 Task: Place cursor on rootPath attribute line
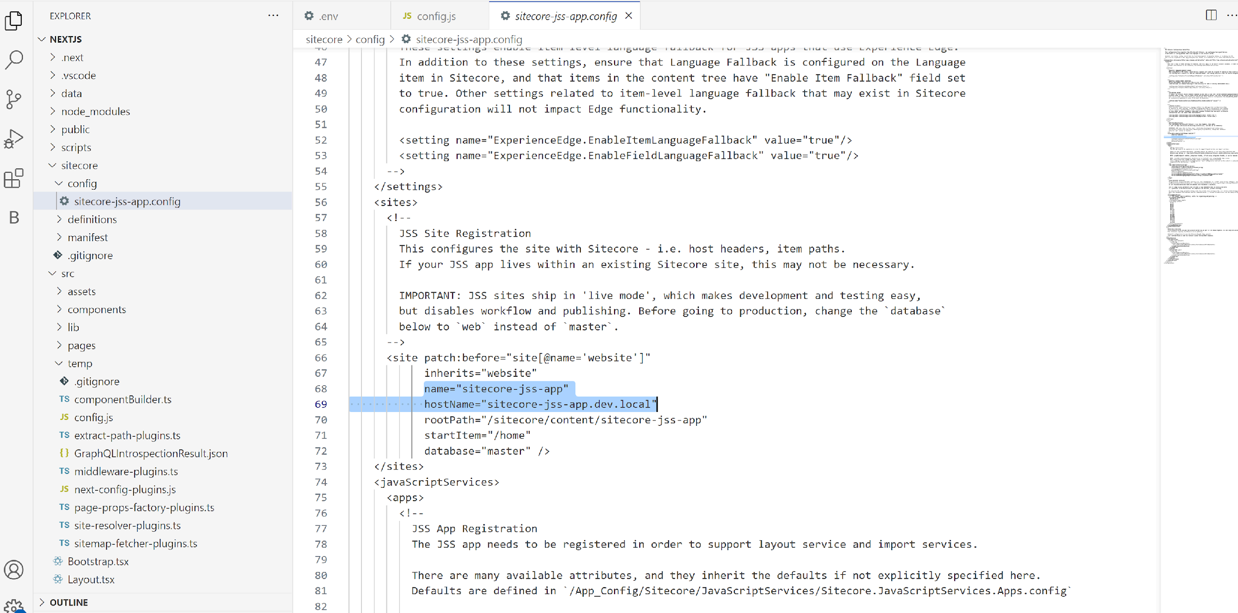pos(566,420)
